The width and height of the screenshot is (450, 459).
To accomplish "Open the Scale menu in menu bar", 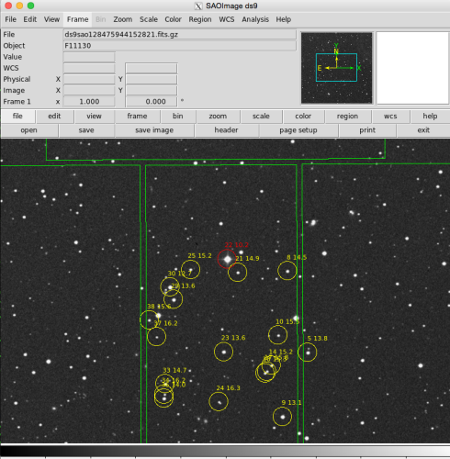I will (x=149, y=19).
